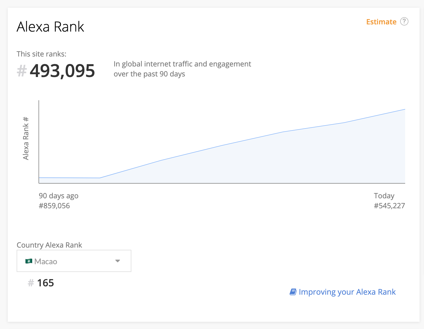Click the Alexa Rank heading

click(50, 27)
